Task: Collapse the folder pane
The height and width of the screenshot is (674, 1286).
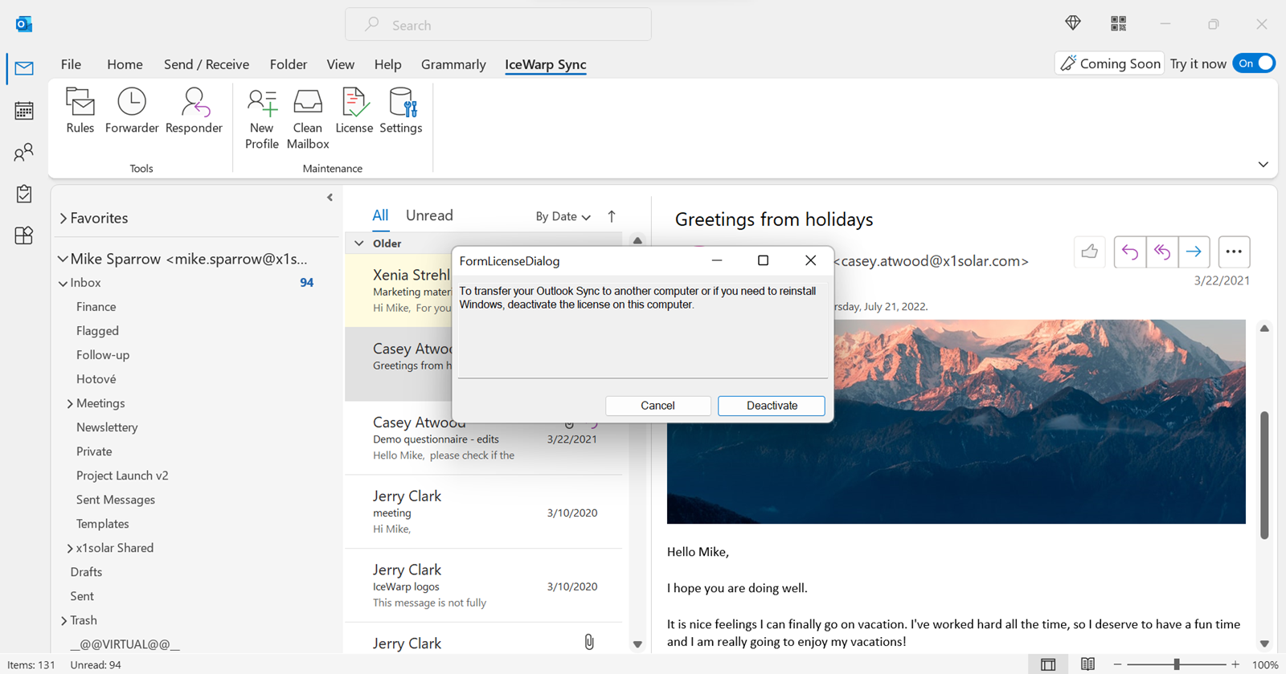Action: [x=330, y=198]
